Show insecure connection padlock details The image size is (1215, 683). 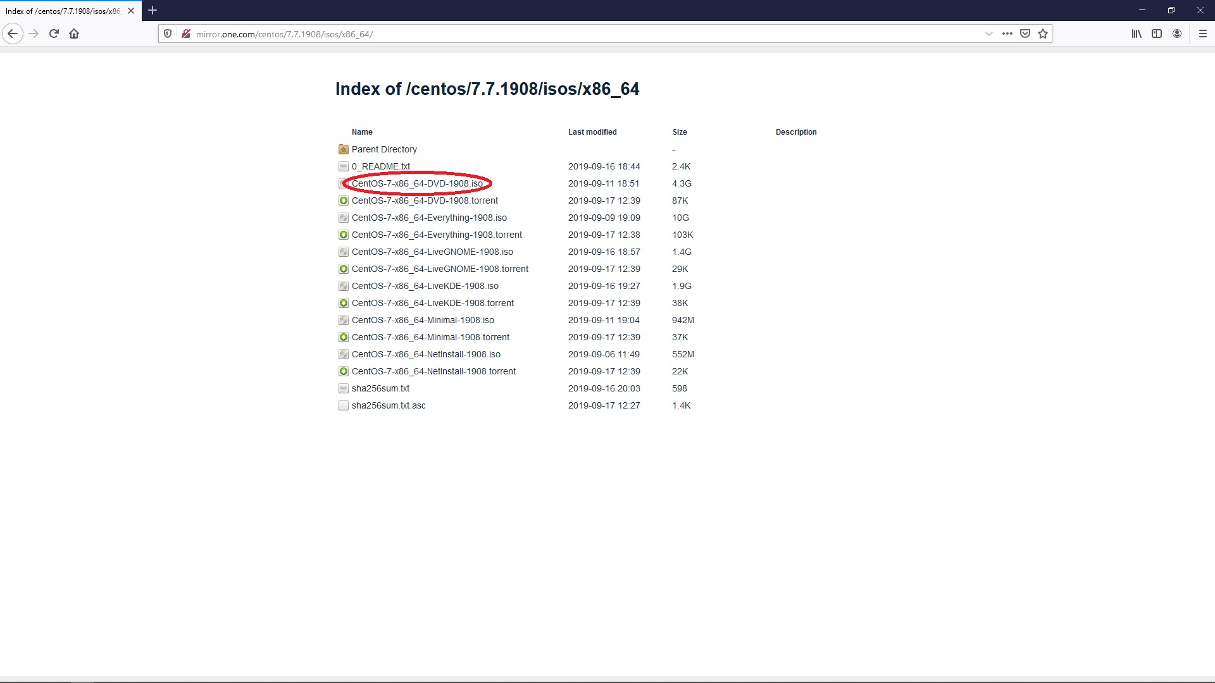[185, 34]
